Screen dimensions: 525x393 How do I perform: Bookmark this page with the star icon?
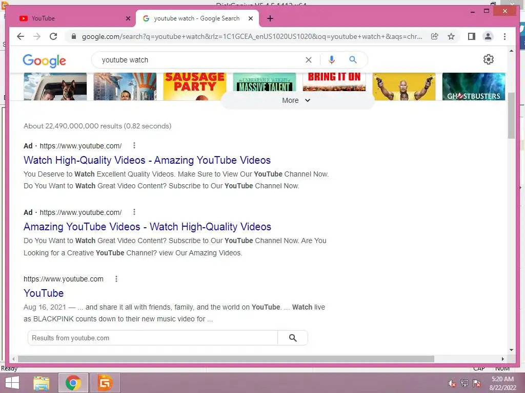pos(451,36)
